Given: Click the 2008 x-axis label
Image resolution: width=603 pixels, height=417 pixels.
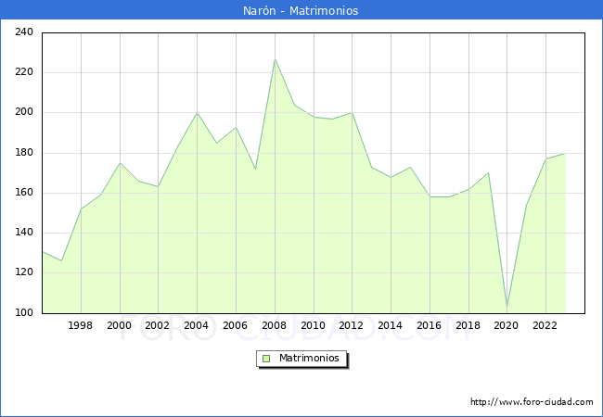Looking at the screenshot, I should 274,325.
